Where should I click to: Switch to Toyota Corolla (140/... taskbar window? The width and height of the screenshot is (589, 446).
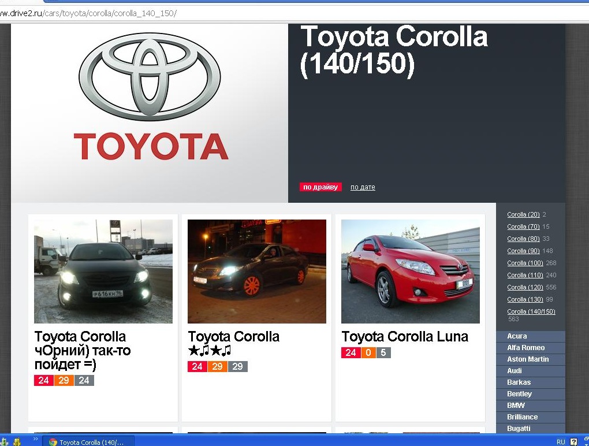(88, 442)
